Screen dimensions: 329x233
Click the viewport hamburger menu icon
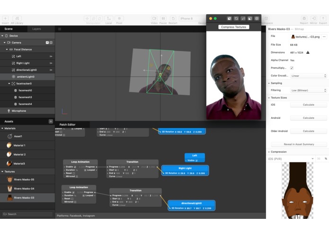tap(60, 29)
